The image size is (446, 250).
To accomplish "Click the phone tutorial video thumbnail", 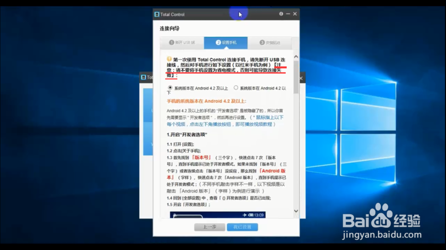I will [x=218, y=215].
